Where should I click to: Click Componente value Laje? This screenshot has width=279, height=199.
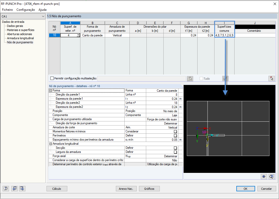click(x=162, y=115)
